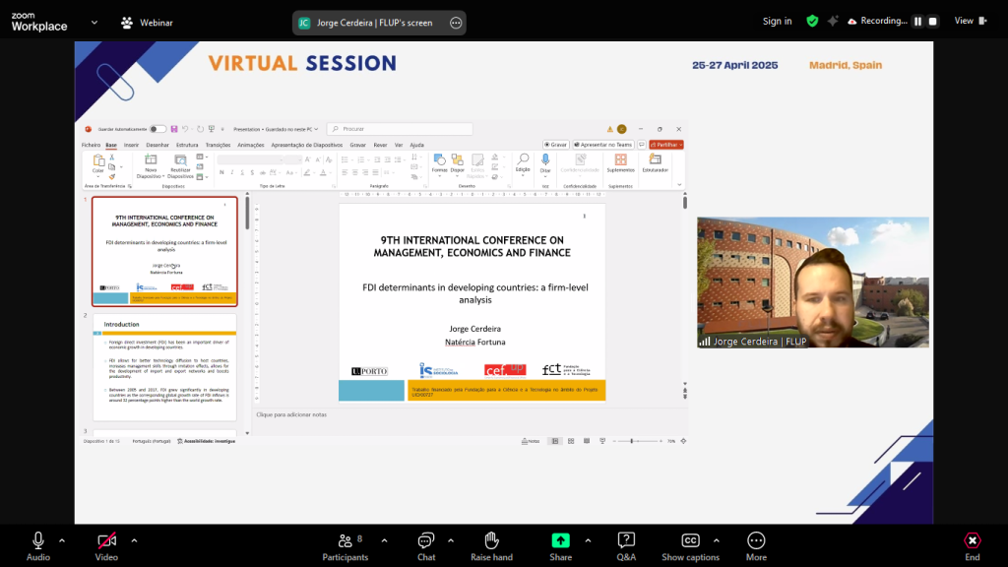Expand video options arrow next to Video
The image size is (1008, 567).
[x=134, y=539]
